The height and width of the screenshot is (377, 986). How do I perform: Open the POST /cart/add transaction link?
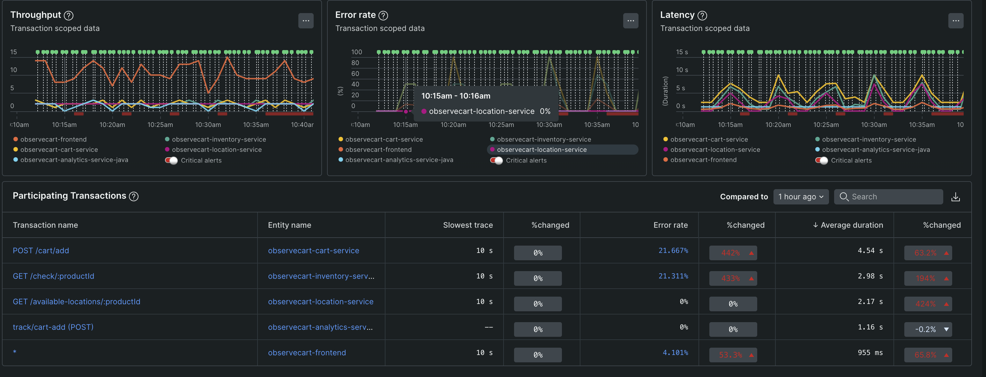pyautogui.click(x=41, y=250)
